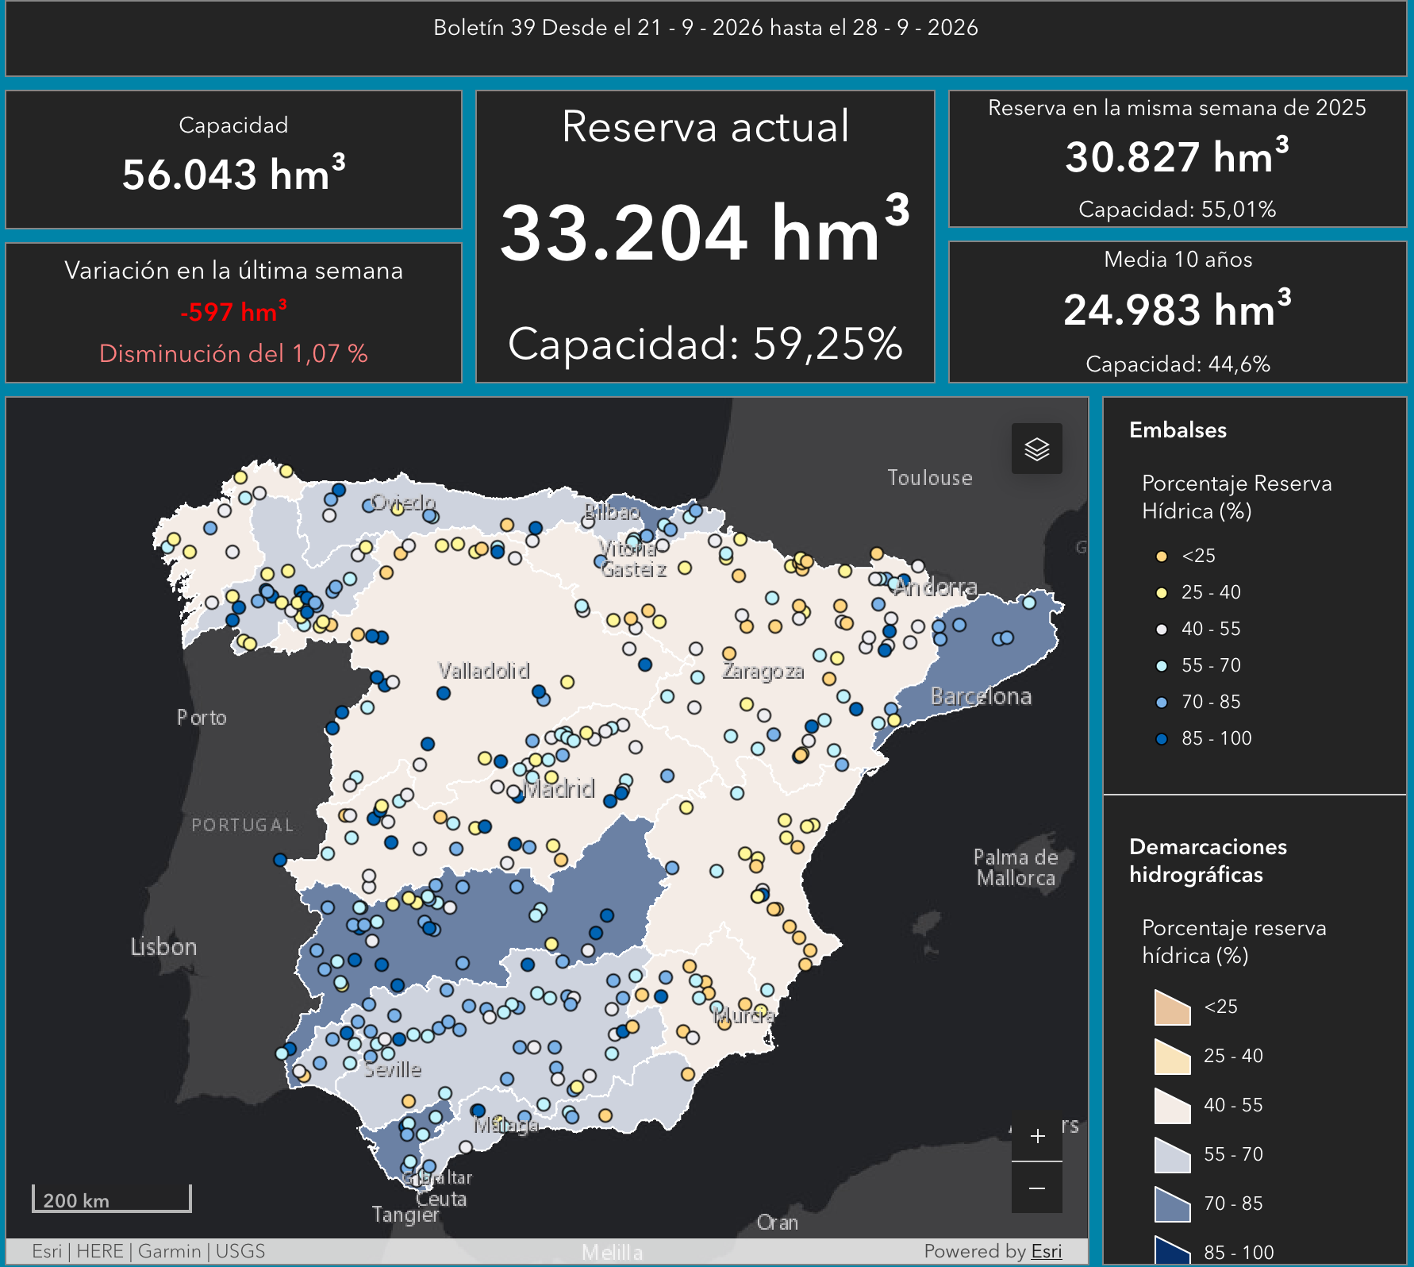Screen dimensions: 1414x1267
Task: Click the Oviedo label on the map
Action: (404, 503)
